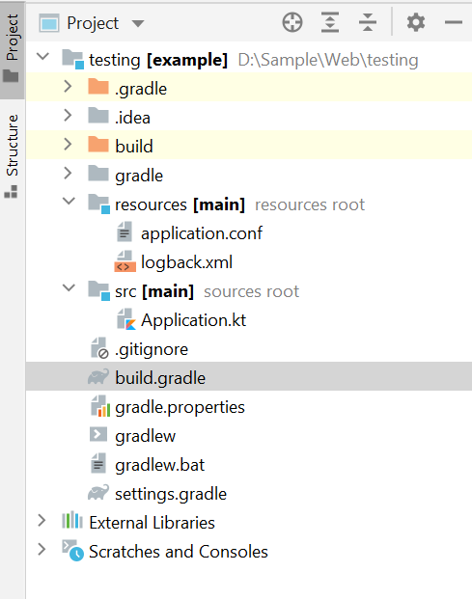472x599 pixels.
Task: Click the gradle.properties chart icon
Action: point(100,406)
